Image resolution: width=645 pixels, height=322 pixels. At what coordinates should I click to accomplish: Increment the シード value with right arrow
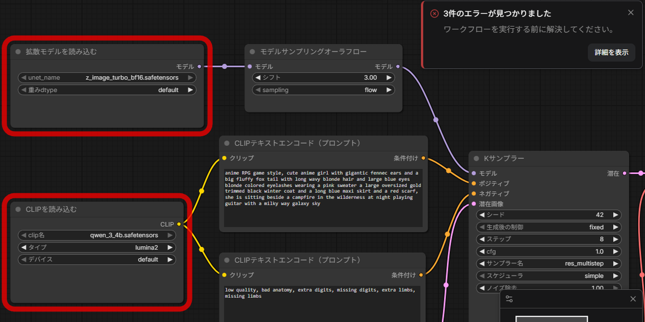616,215
